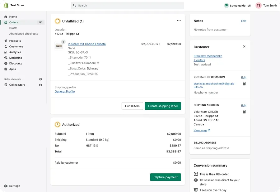Open the sofa product thumbnail
This screenshot has width=280, height=192.
click(x=59, y=46)
